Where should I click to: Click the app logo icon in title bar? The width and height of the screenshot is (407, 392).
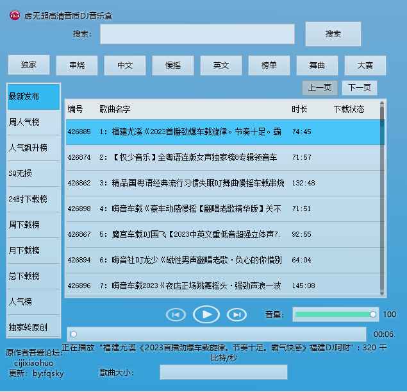click(14, 15)
